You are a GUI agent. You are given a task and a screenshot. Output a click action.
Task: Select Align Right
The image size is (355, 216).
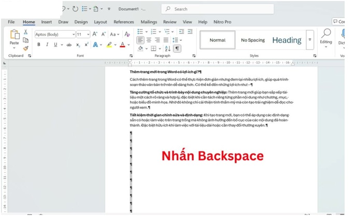point(158,40)
